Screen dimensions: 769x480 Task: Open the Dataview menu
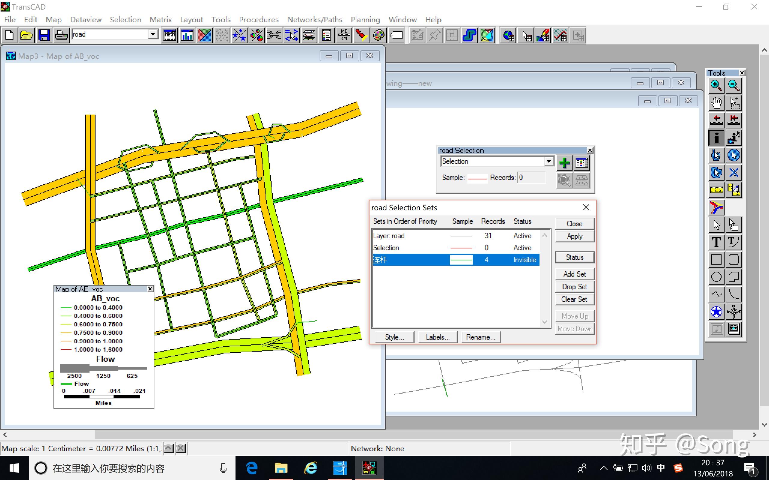pyautogui.click(x=86, y=20)
